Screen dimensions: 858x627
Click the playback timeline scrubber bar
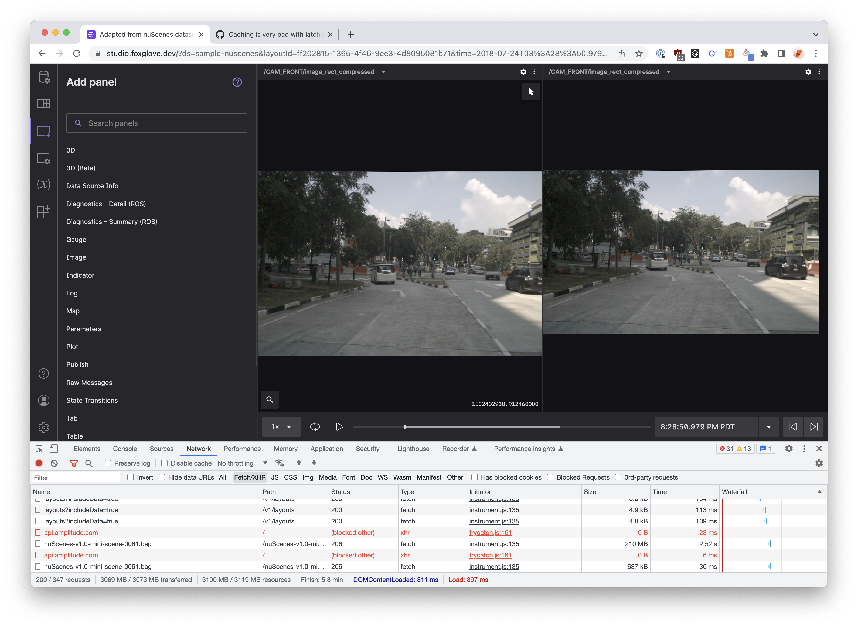(501, 427)
